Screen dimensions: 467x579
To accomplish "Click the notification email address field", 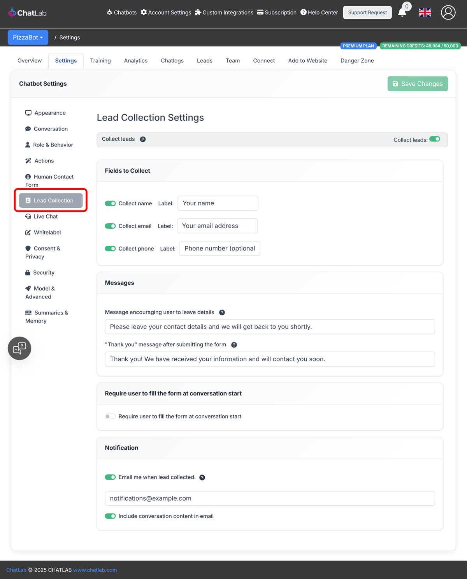I will (270, 498).
